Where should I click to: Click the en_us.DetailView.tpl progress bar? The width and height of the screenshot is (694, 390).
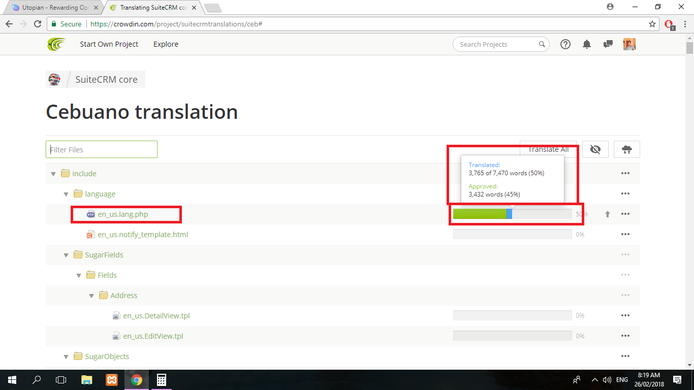click(512, 316)
